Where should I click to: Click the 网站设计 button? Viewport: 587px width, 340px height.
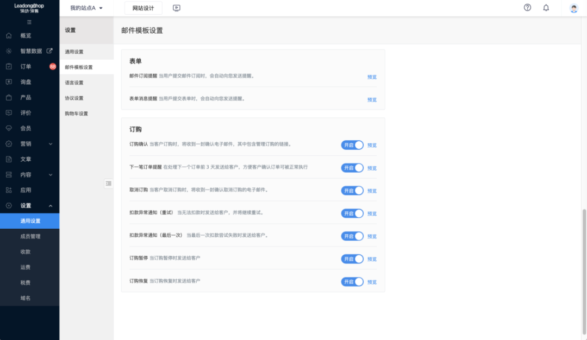point(143,8)
